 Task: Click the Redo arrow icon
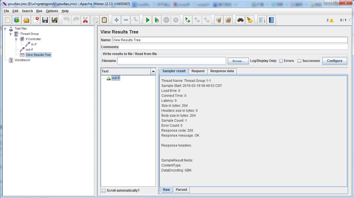click(x=76, y=20)
